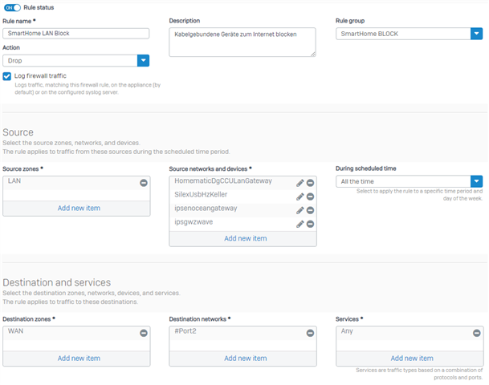Toggle the Rule status switch off

click(x=13, y=8)
